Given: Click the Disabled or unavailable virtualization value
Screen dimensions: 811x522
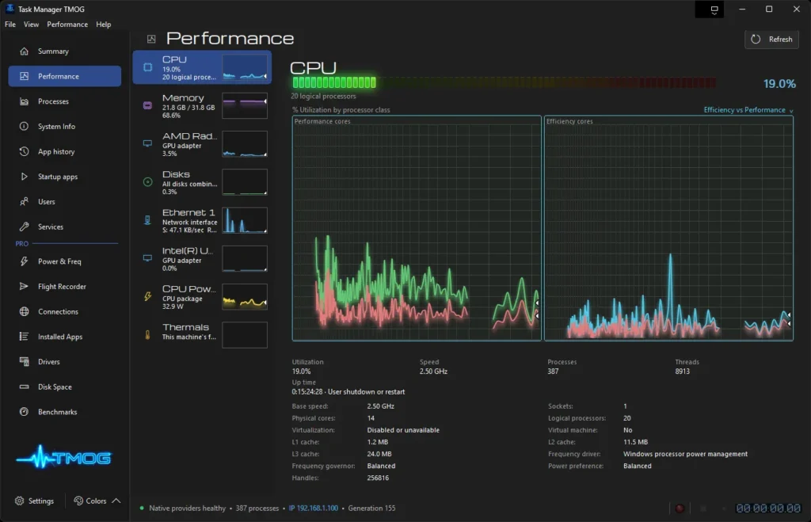Looking at the screenshot, I should [x=403, y=430].
